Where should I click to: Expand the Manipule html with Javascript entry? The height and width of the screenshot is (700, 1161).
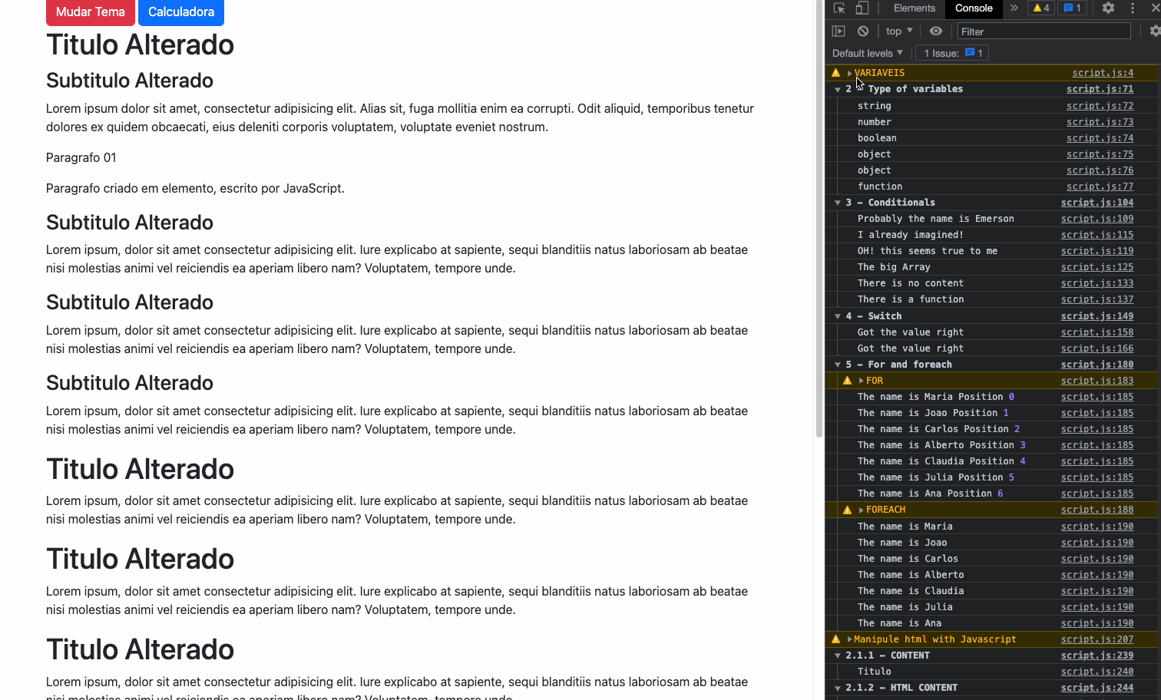click(849, 639)
